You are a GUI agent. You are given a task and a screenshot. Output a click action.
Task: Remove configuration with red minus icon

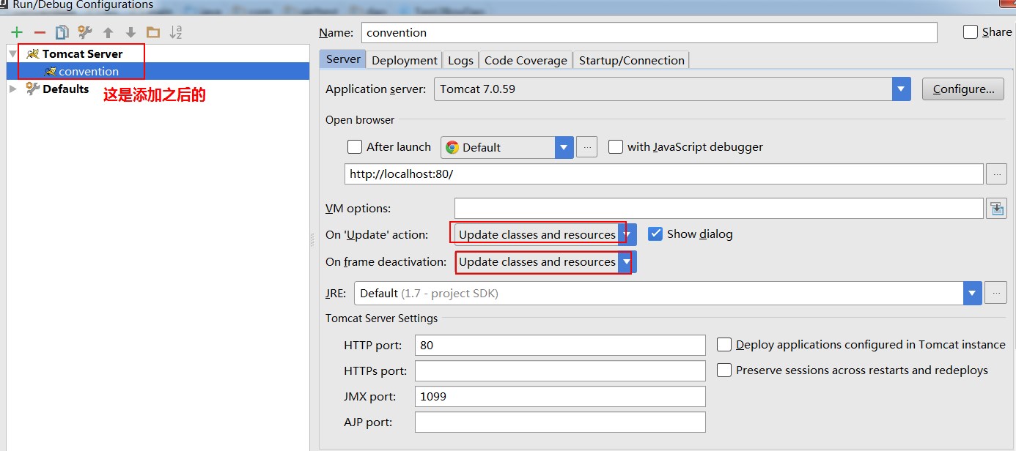click(40, 32)
